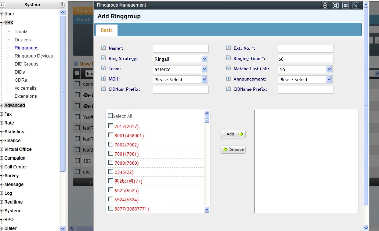
Task: Check the Select All checkbox
Action: tap(111, 116)
